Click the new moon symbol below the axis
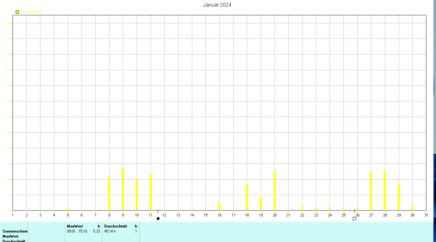 [158, 218]
